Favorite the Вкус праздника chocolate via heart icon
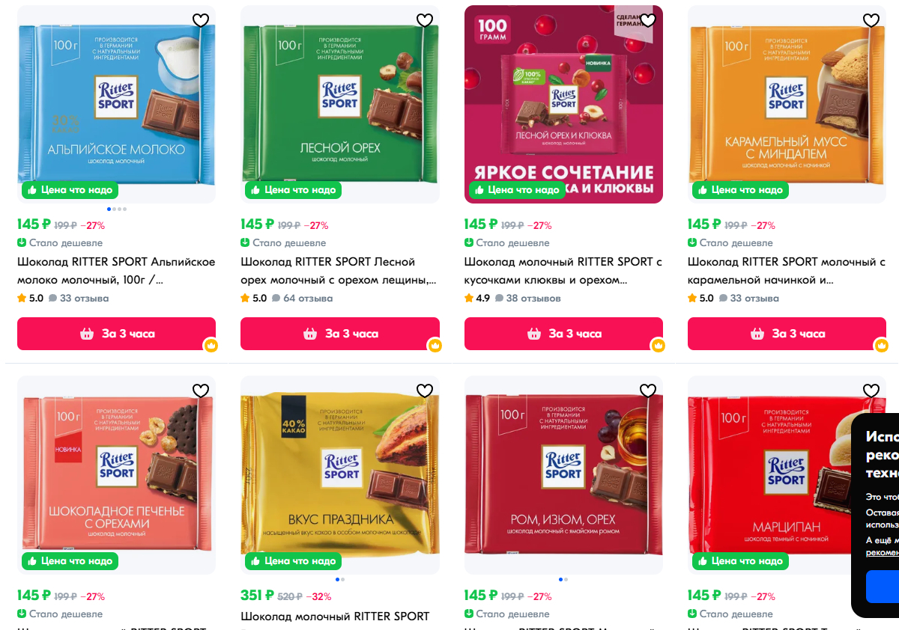This screenshot has height=630, width=899. [425, 391]
